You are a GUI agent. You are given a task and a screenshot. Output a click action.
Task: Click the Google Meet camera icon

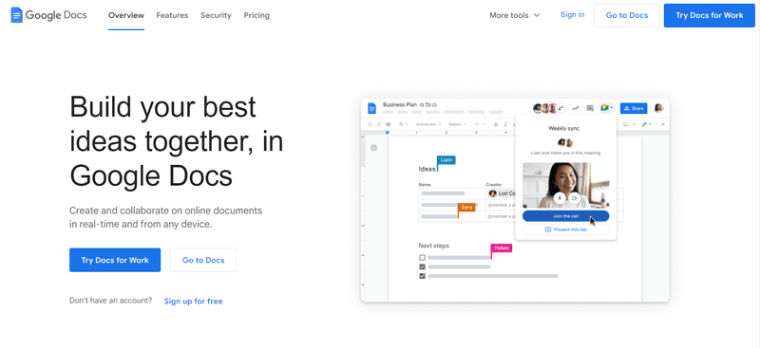604,108
